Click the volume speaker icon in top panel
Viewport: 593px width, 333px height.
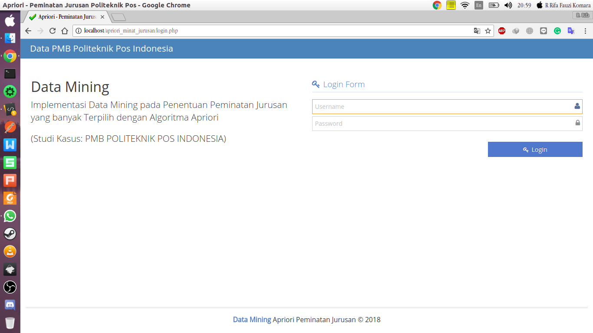tap(508, 5)
